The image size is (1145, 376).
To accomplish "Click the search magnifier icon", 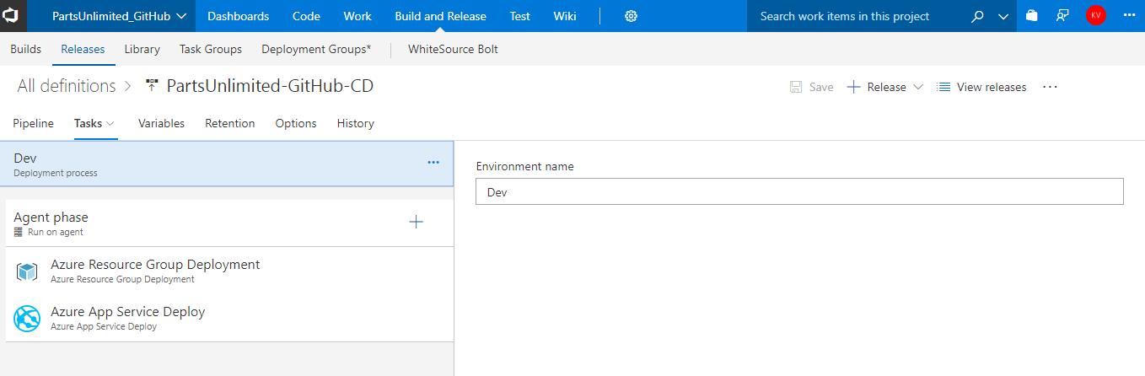I will click(x=977, y=16).
